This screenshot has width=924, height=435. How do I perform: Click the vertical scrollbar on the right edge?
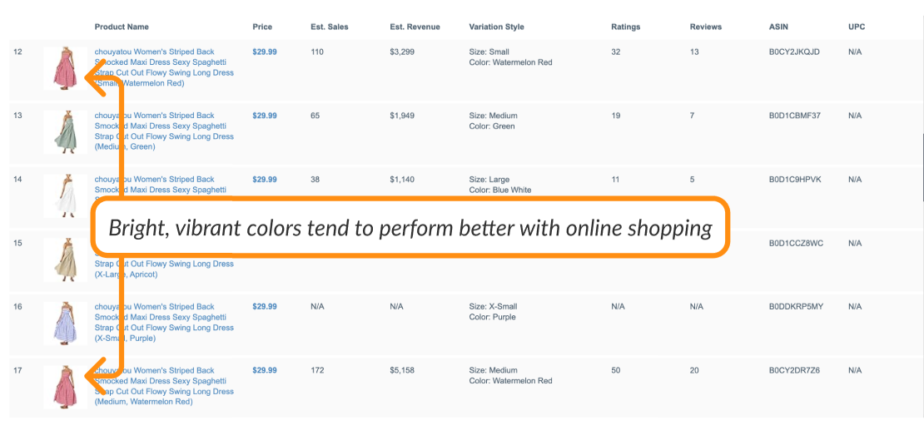(922, 167)
